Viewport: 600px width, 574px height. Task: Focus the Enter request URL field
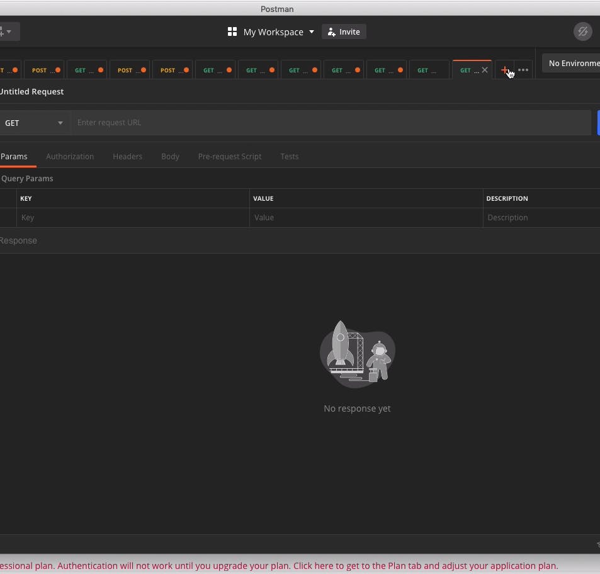pyautogui.click(x=331, y=123)
